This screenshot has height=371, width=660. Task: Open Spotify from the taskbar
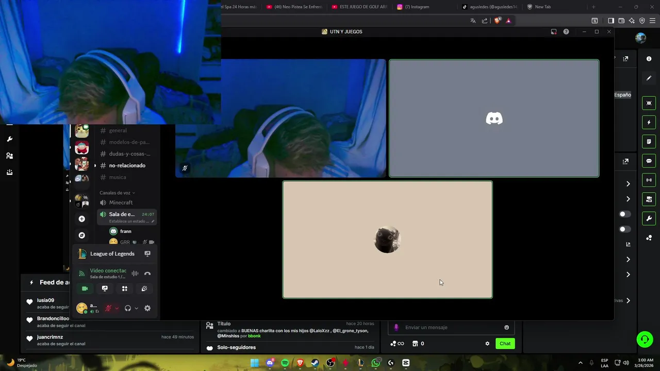pos(285,363)
